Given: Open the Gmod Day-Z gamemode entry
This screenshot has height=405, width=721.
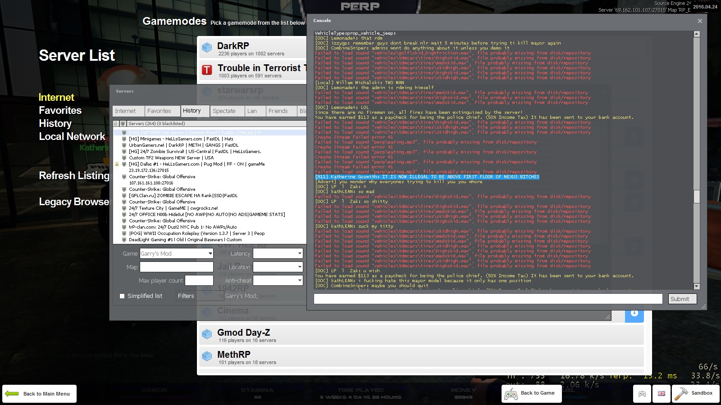Looking at the screenshot, I should (421, 334).
